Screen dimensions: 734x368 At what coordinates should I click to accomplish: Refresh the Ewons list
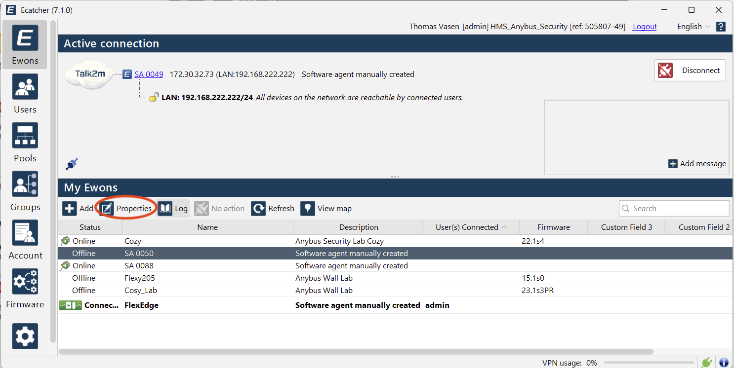(x=273, y=209)
